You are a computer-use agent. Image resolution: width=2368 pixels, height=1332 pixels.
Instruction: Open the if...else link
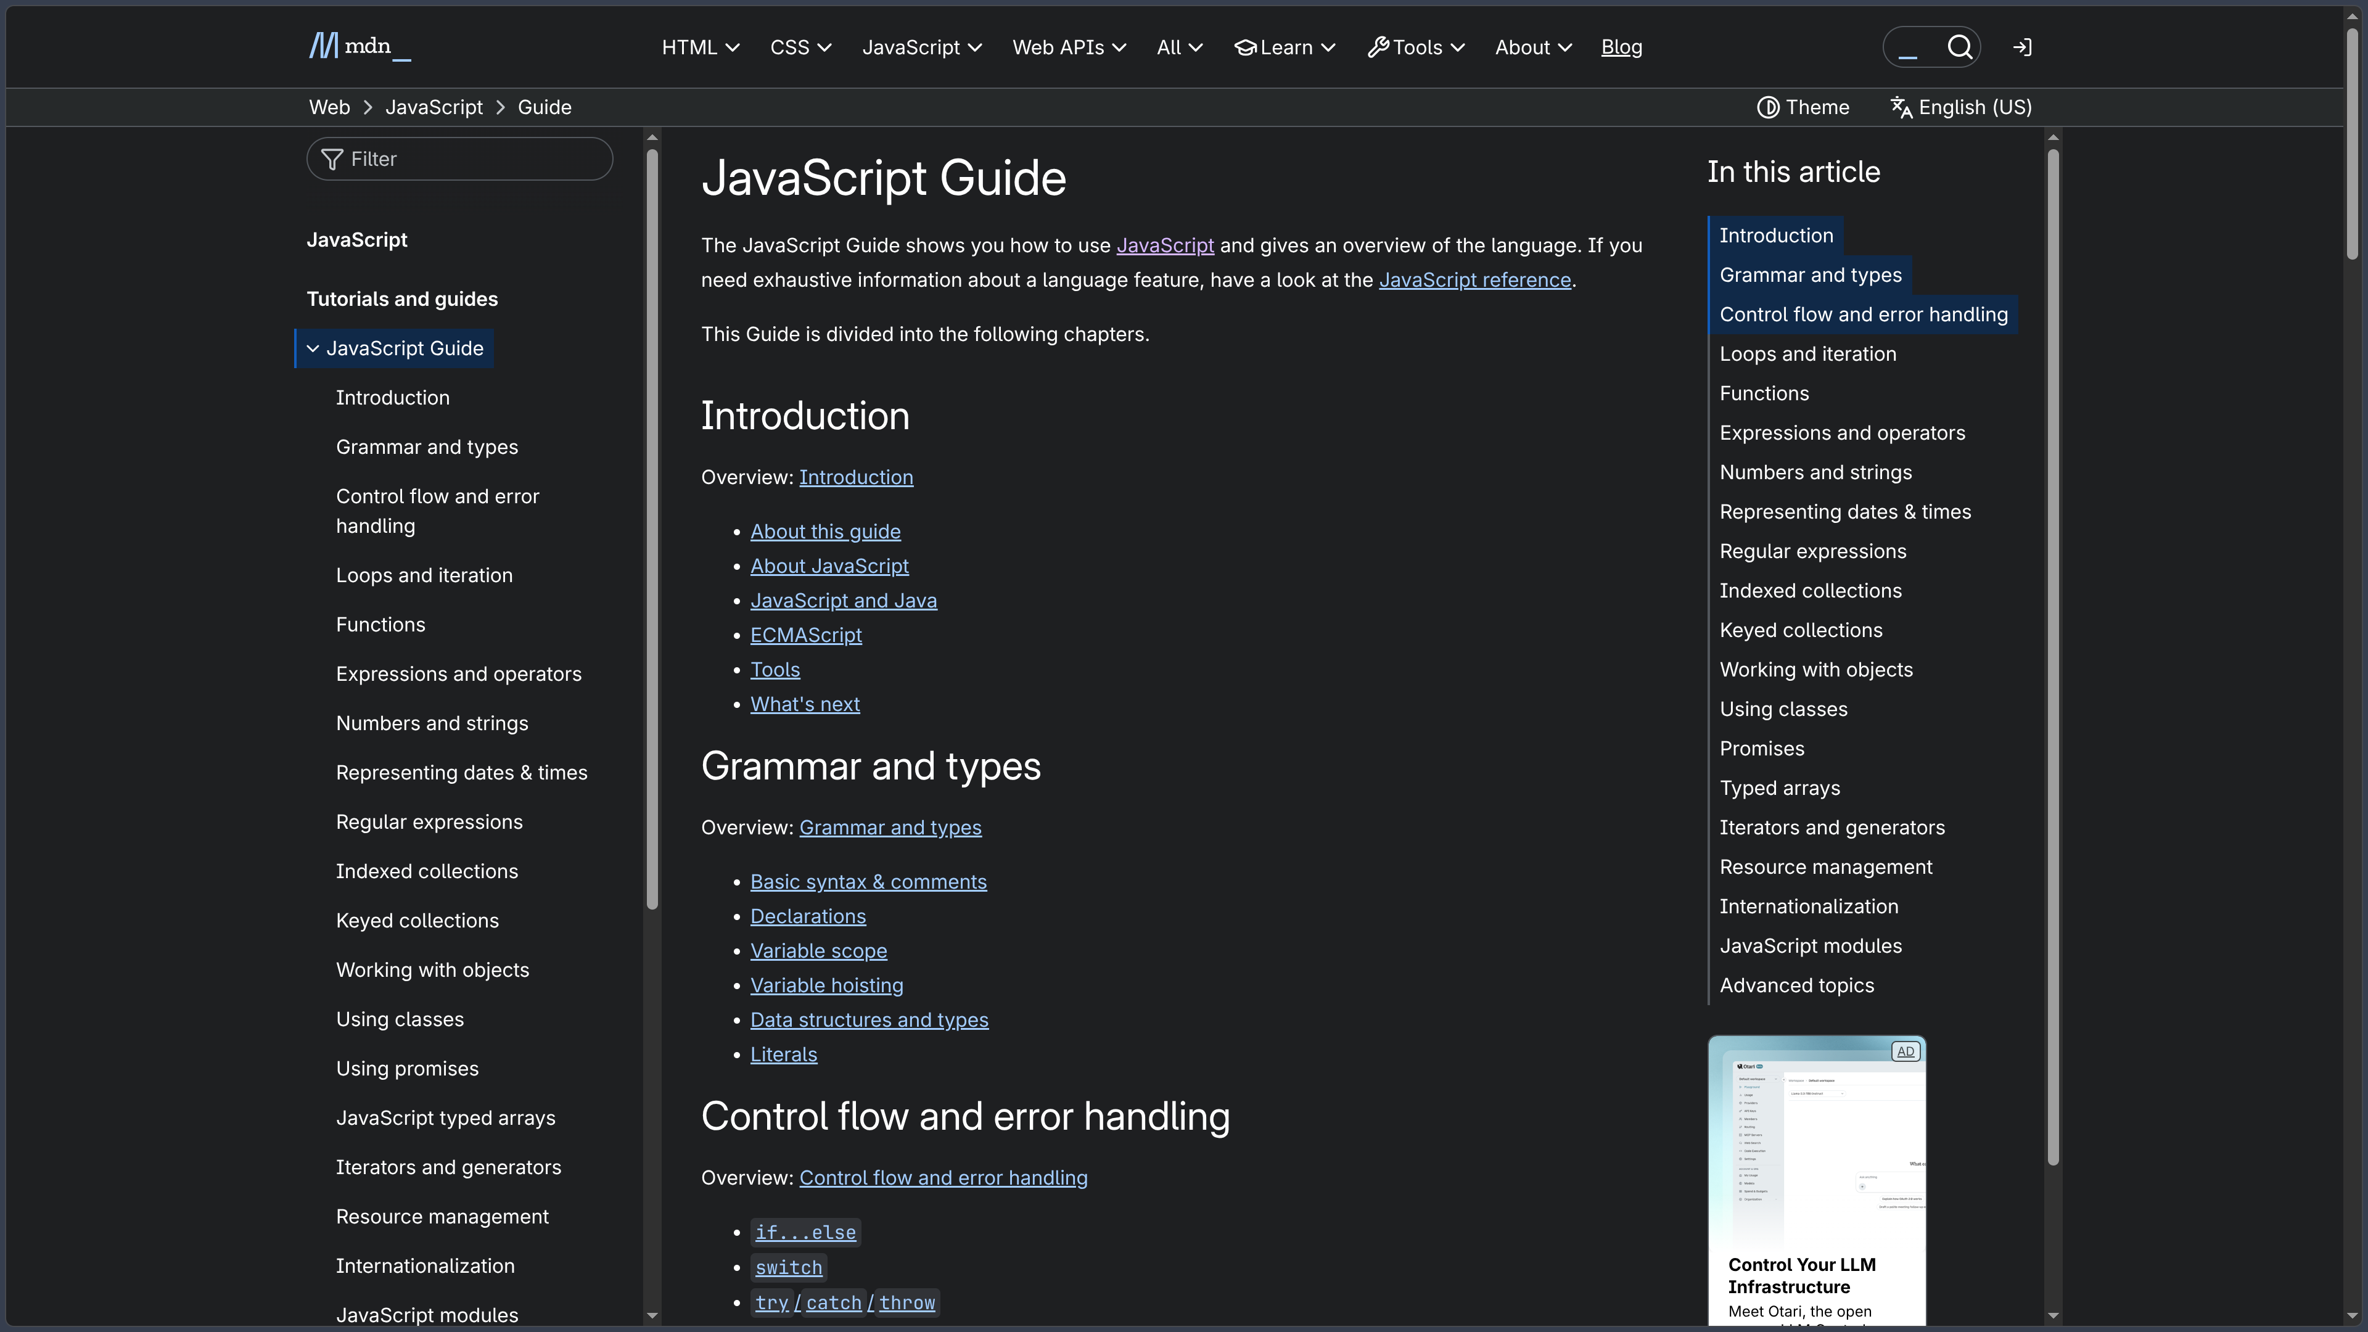(x=805, y=1233)
